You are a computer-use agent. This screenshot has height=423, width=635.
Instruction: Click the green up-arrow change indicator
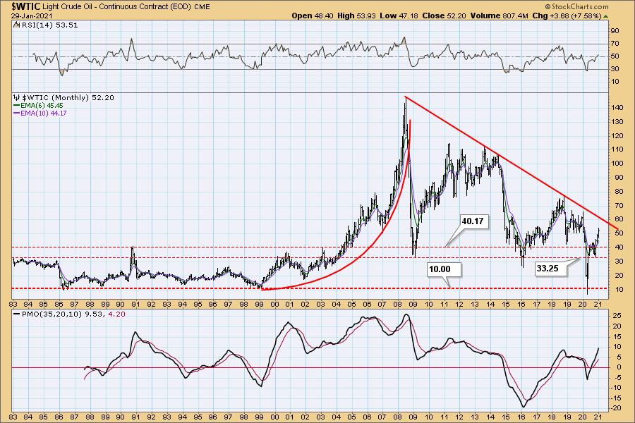pos(605,16)
